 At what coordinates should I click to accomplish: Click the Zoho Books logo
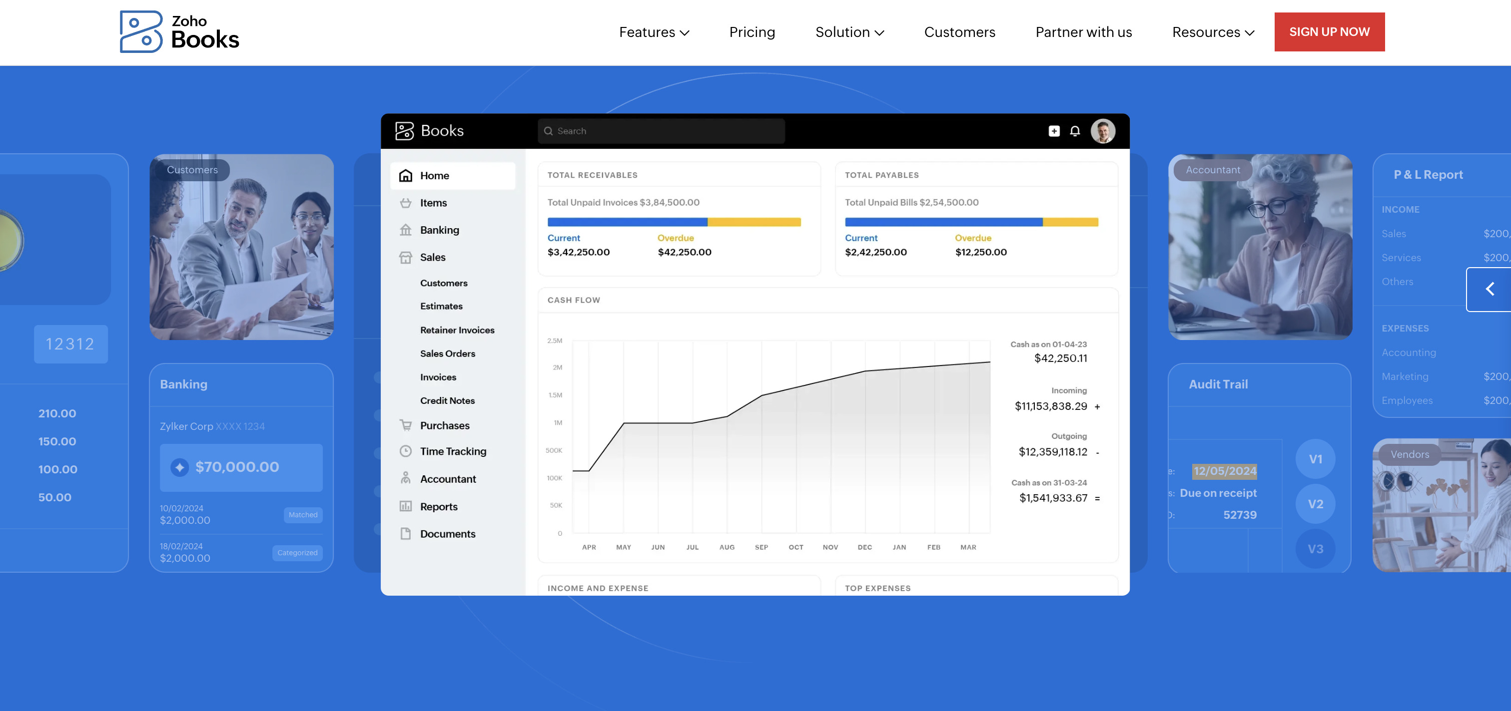click(x=179, y=31)
